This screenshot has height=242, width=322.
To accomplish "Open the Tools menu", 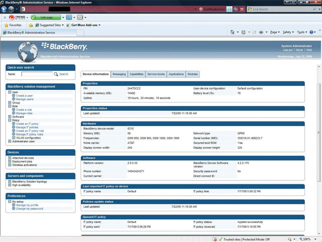I will [x=302, y=32].
